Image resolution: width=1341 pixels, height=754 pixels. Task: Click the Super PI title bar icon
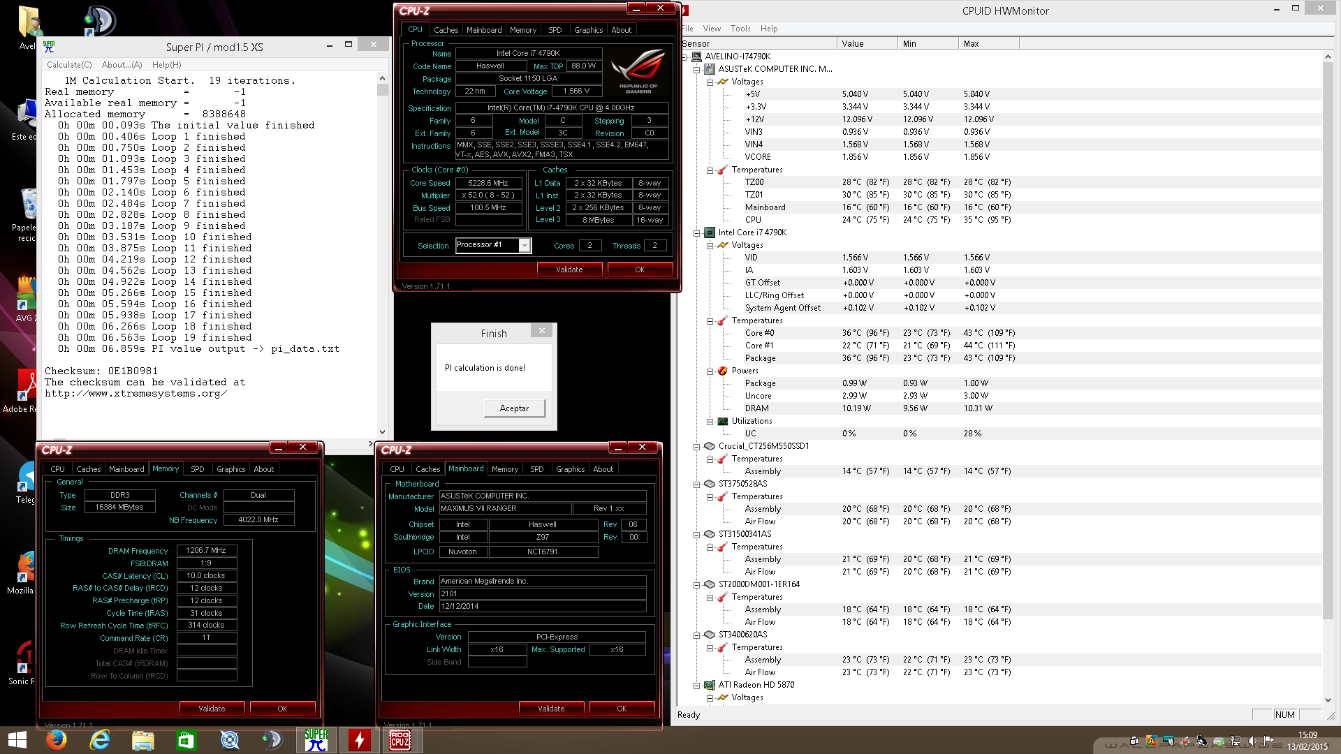49,47
